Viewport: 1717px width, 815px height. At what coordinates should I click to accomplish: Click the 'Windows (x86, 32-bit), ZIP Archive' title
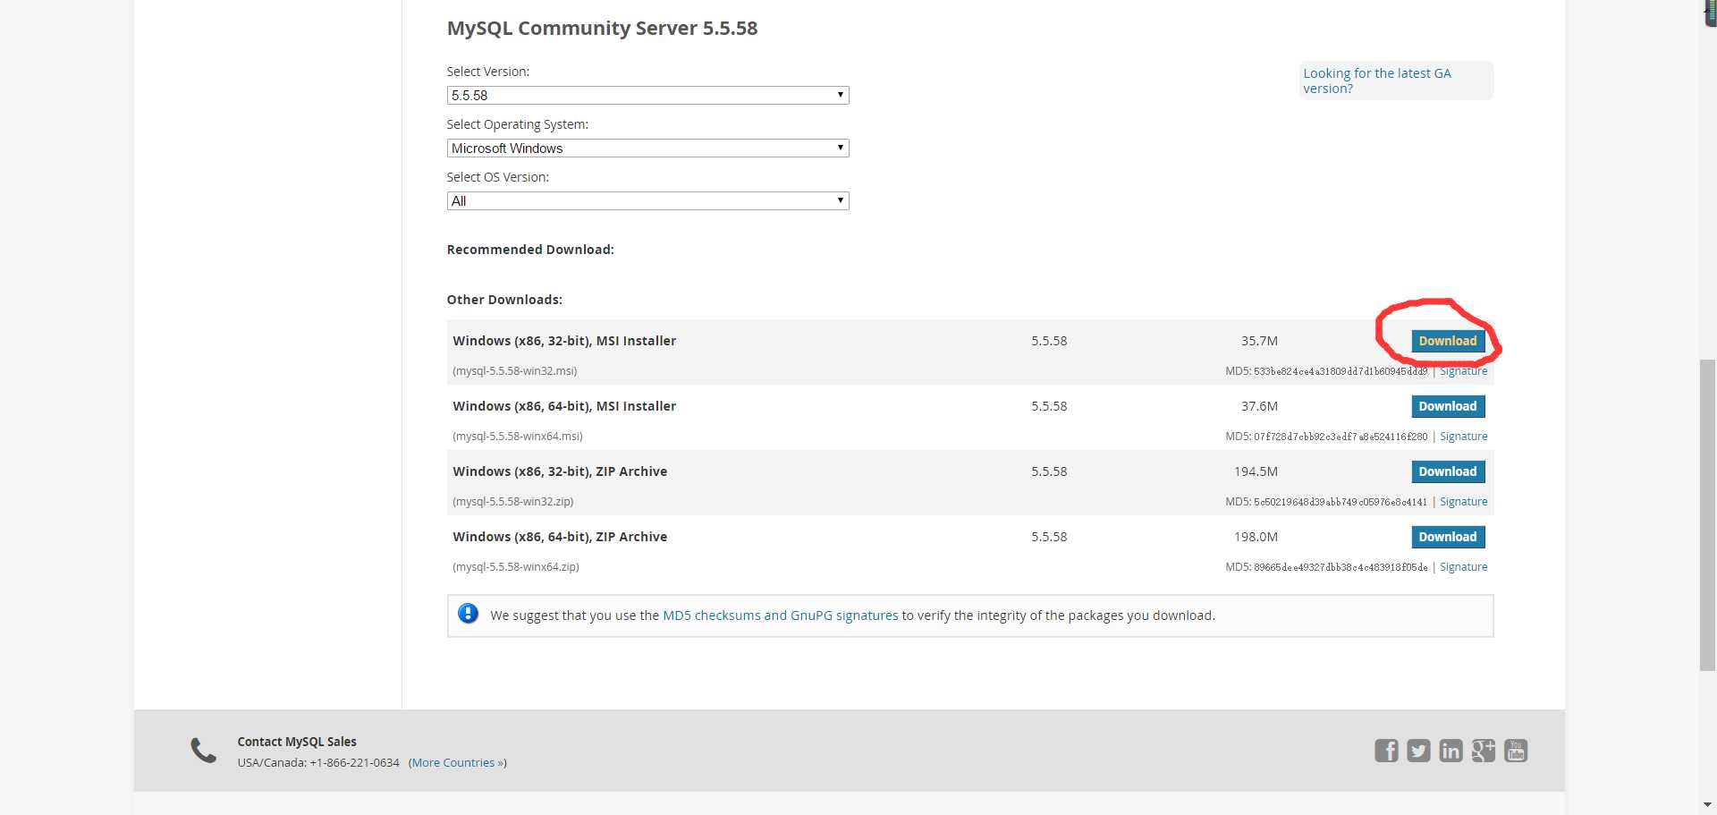tap(560, 471)
